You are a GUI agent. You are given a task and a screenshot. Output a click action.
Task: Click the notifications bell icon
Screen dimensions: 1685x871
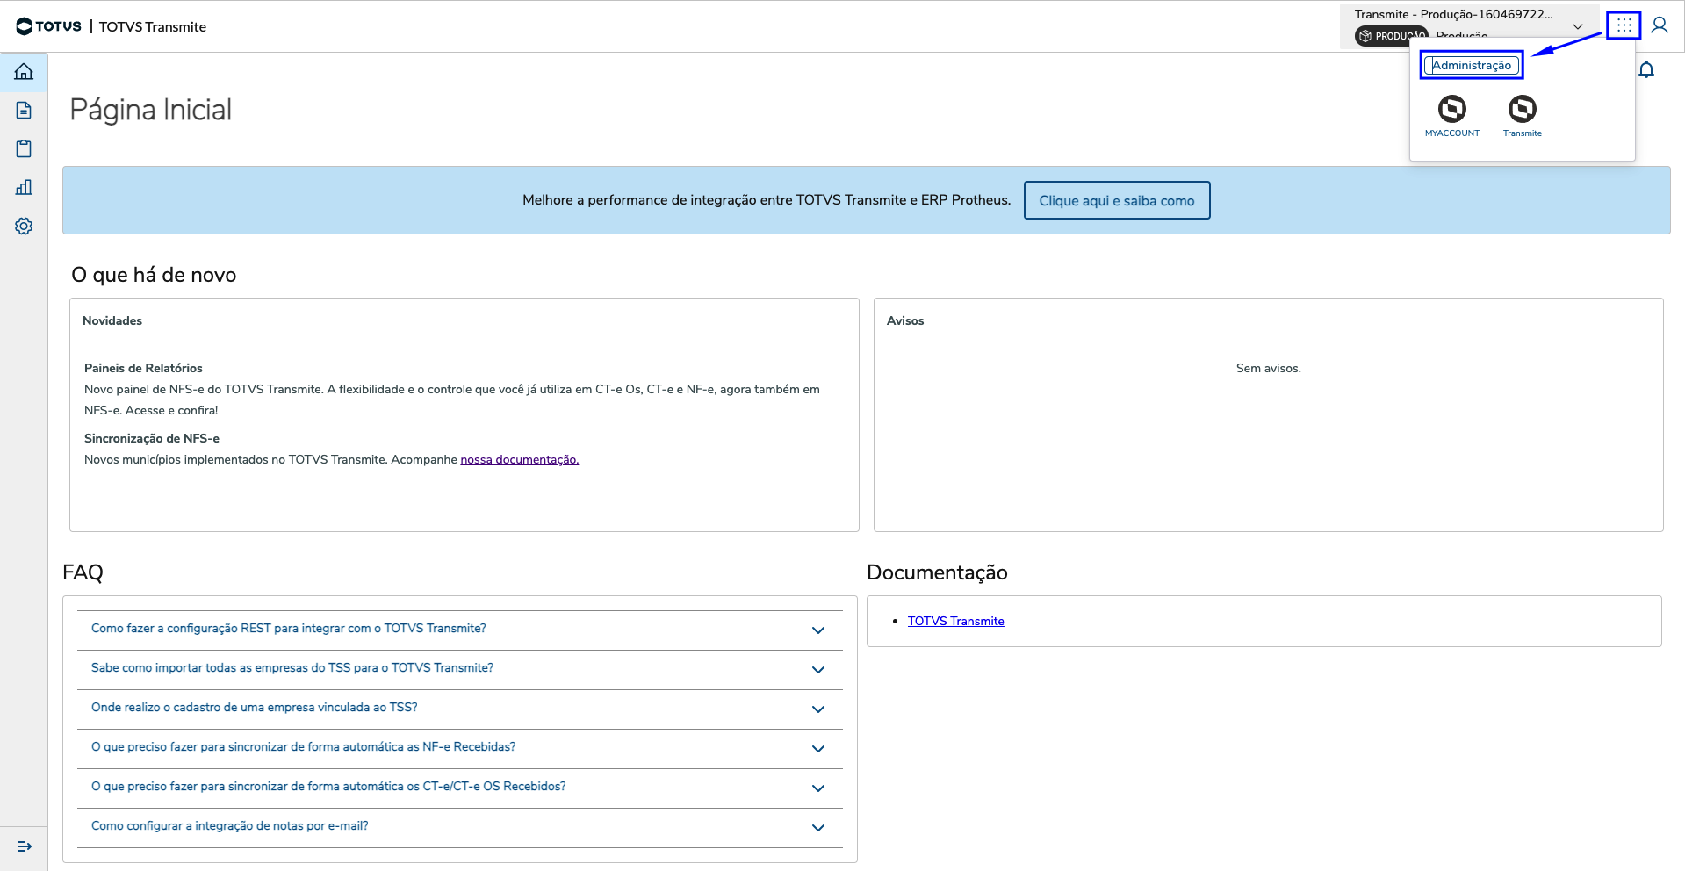tap(1646, 70)
